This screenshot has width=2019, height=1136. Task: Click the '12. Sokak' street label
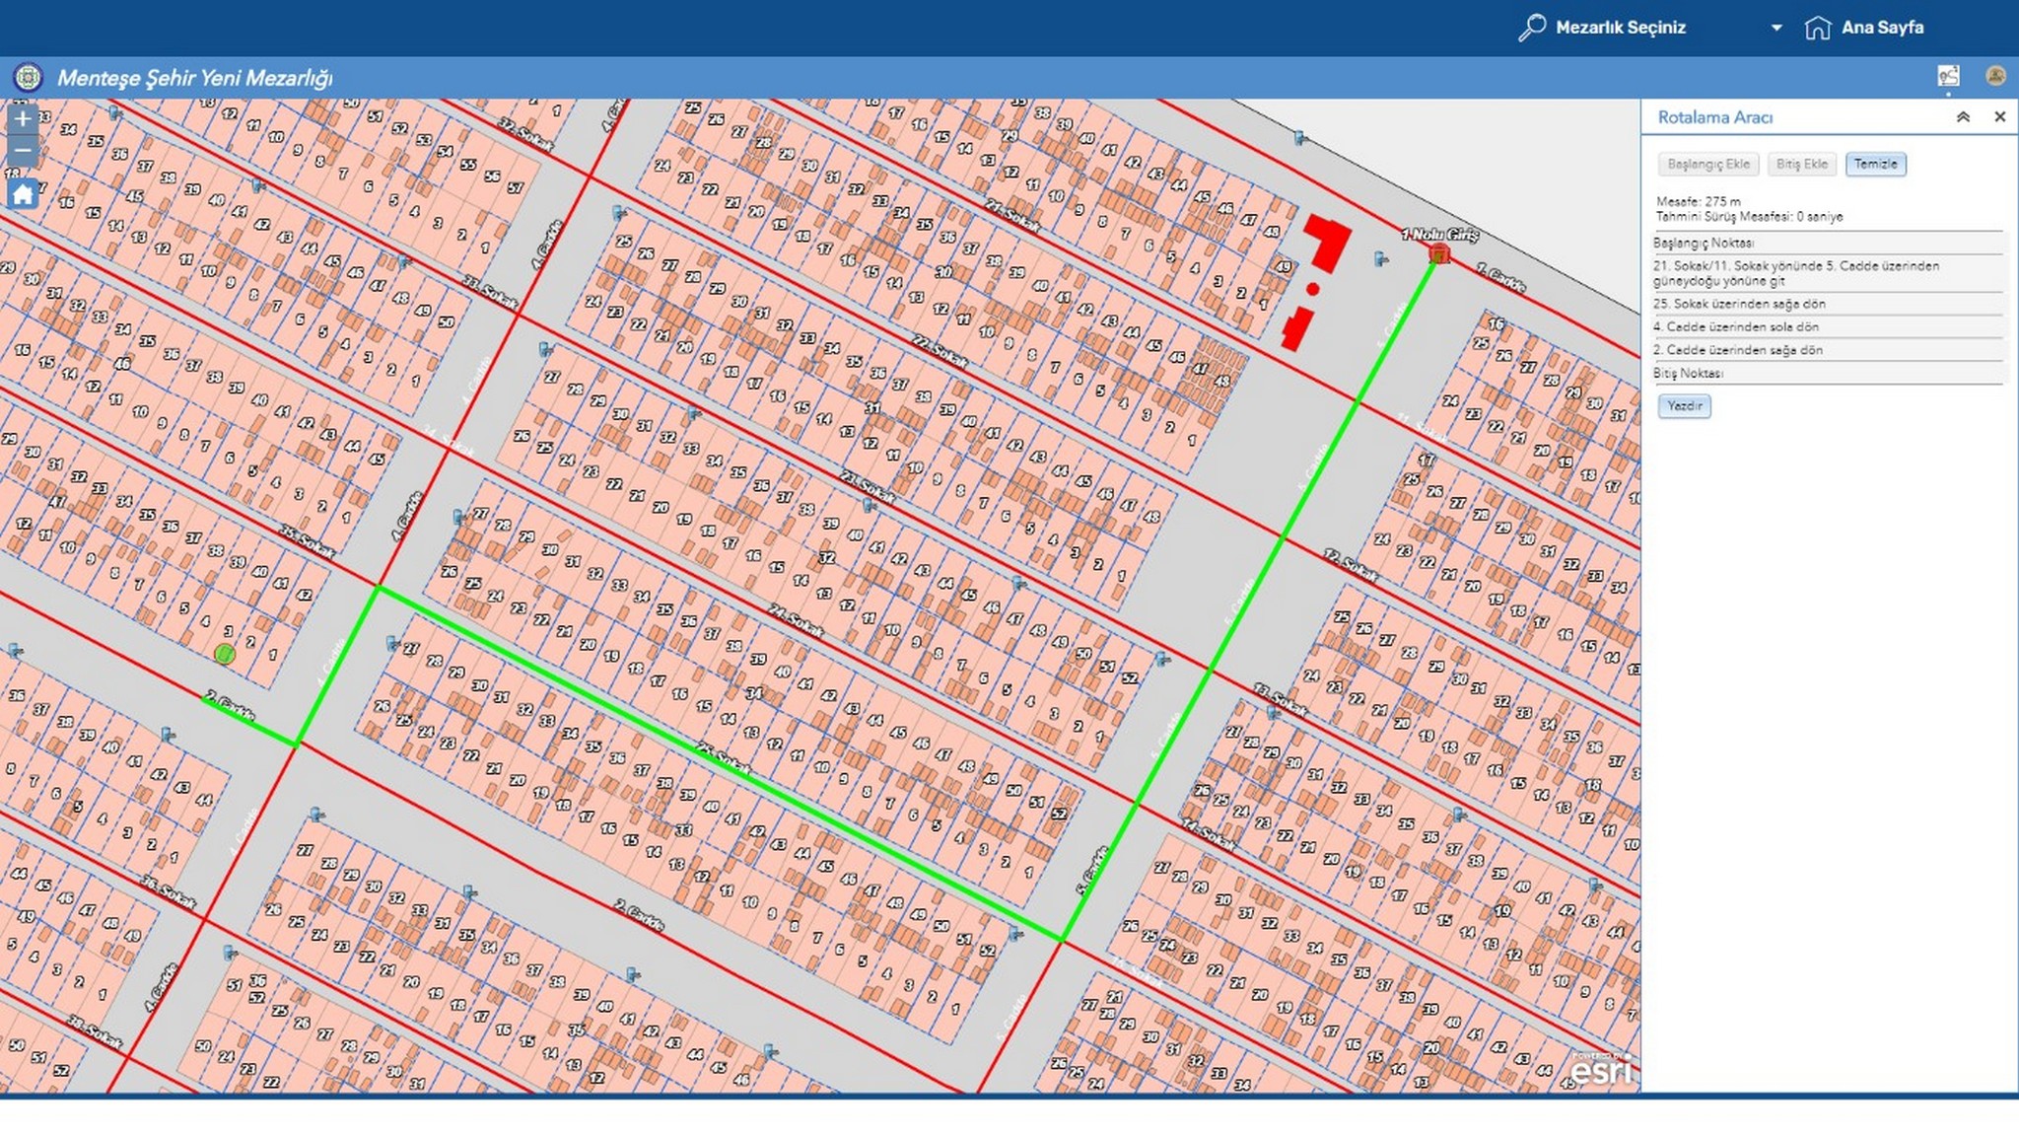coord(1351,565)
